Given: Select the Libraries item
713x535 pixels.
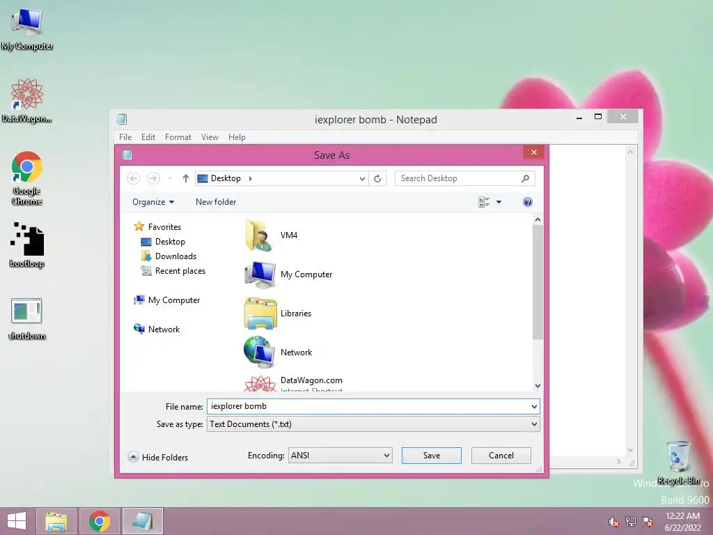Looking at the screenshot, I should pos(278,313).
